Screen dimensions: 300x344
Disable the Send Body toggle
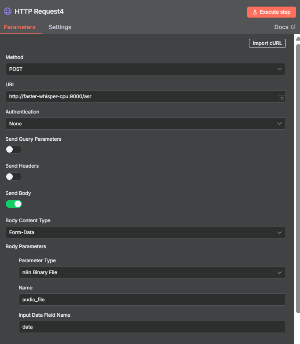coord(14,204)
